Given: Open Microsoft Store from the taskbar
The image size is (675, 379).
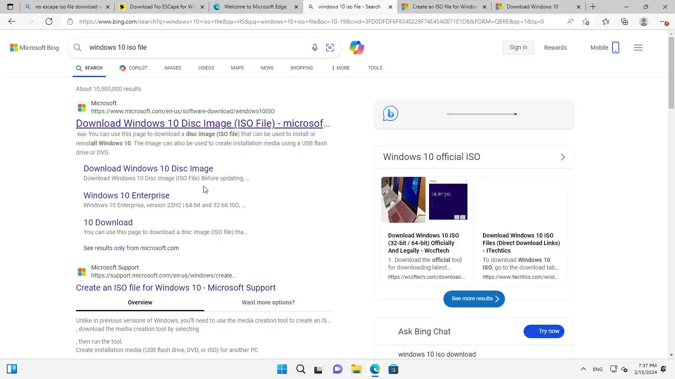Looking at the screenshot, I should tap(394, 369).
